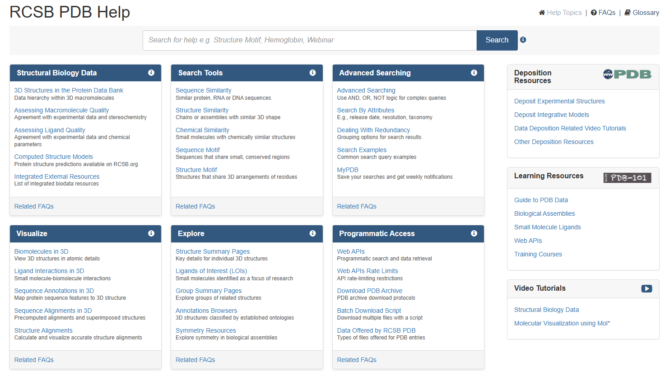
Task: Click the info icon beside the Search button
Action: (x=523, y=39)
